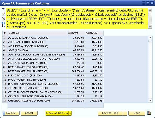Open the bar chart icon
This screenshot has height=118, width=155.
(149, 113)
